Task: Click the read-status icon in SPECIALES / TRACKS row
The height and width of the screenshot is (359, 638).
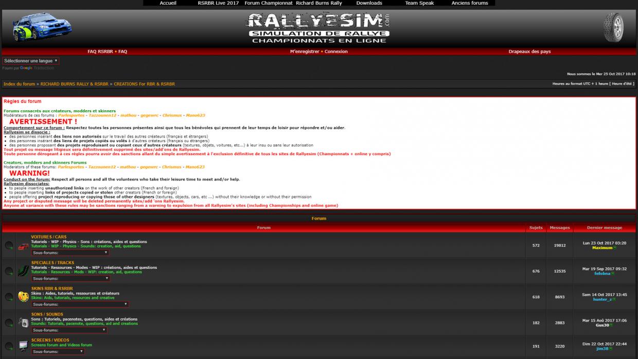Action: coord(9,271)
